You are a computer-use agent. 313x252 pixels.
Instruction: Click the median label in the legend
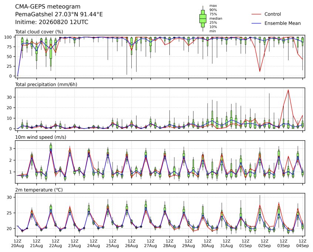[x=216, y=19]
